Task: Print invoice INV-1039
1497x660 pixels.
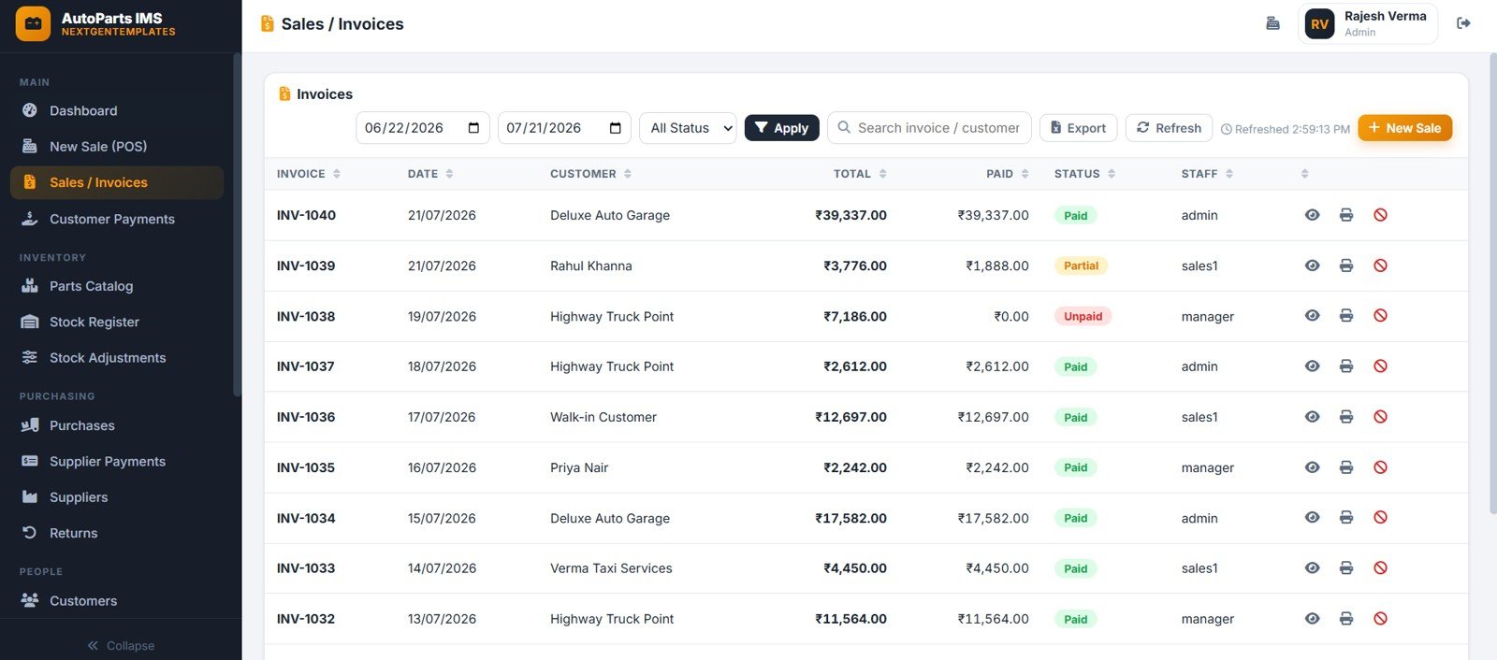Action: [x=1346, y=265]
